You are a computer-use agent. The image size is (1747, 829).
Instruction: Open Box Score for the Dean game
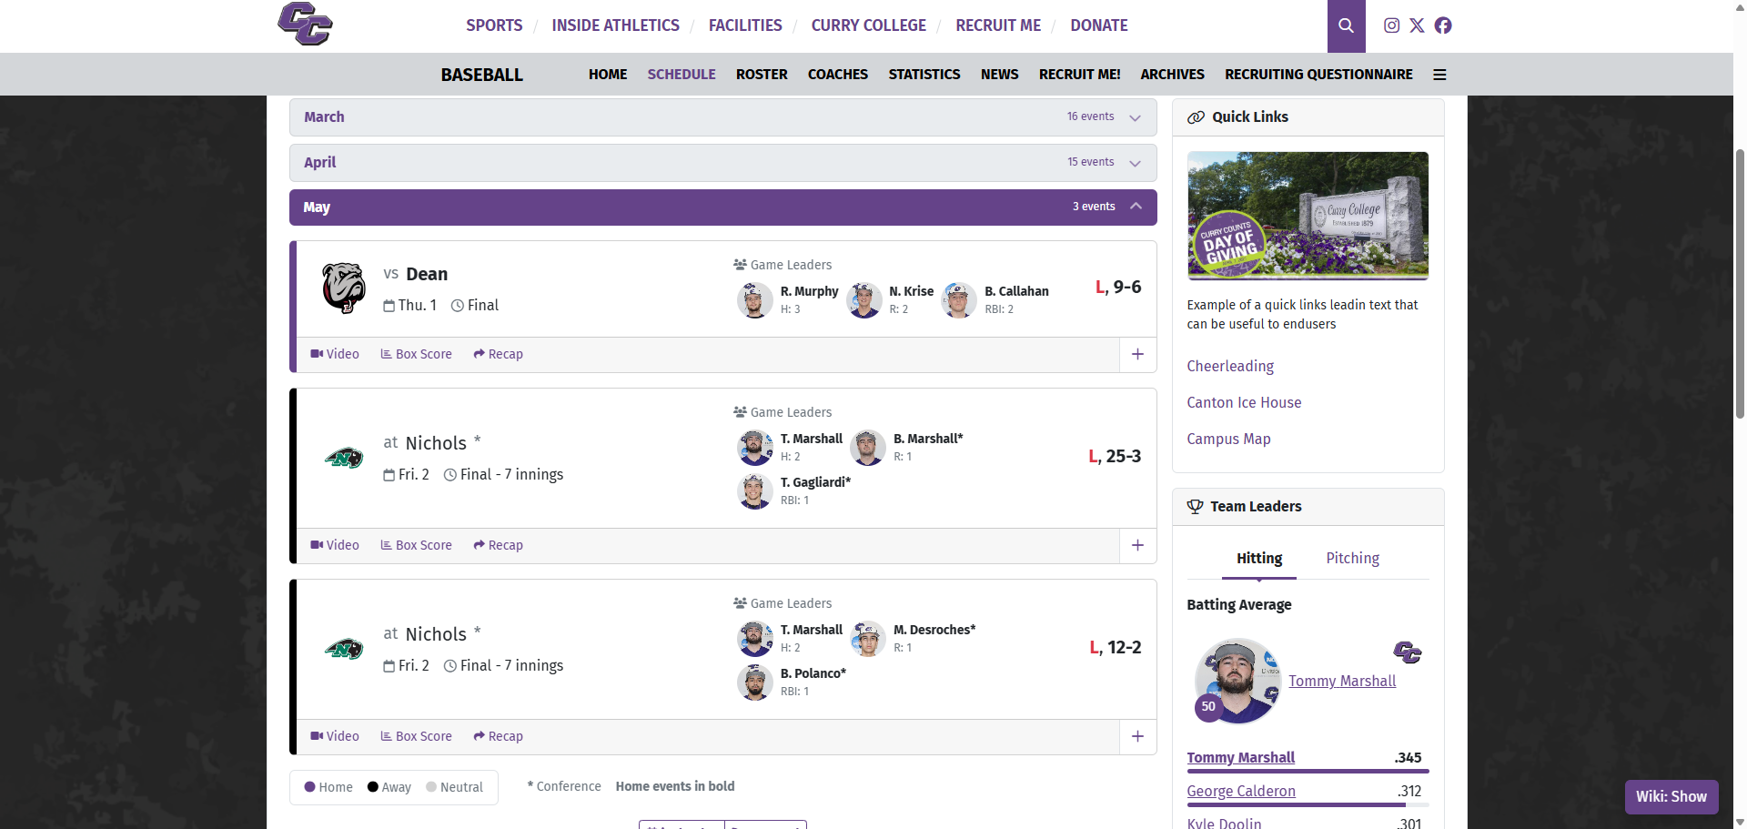(416, 354)
